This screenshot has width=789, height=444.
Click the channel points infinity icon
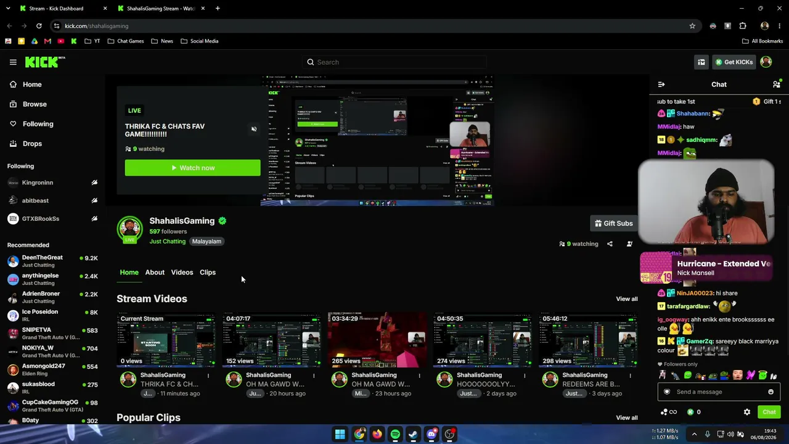[x=669, y=412]
